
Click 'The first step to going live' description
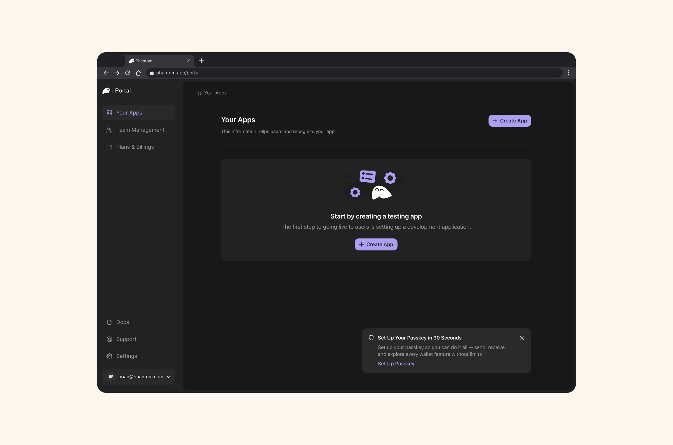click(376, 227)
